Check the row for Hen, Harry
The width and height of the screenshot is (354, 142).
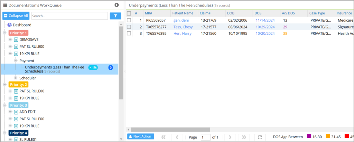[x=129, y=33]
